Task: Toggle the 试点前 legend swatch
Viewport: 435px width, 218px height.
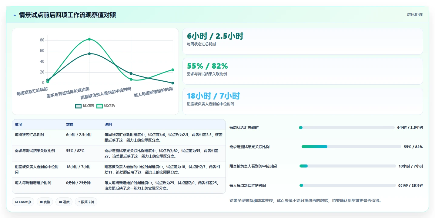Action: tap(78, 106)
